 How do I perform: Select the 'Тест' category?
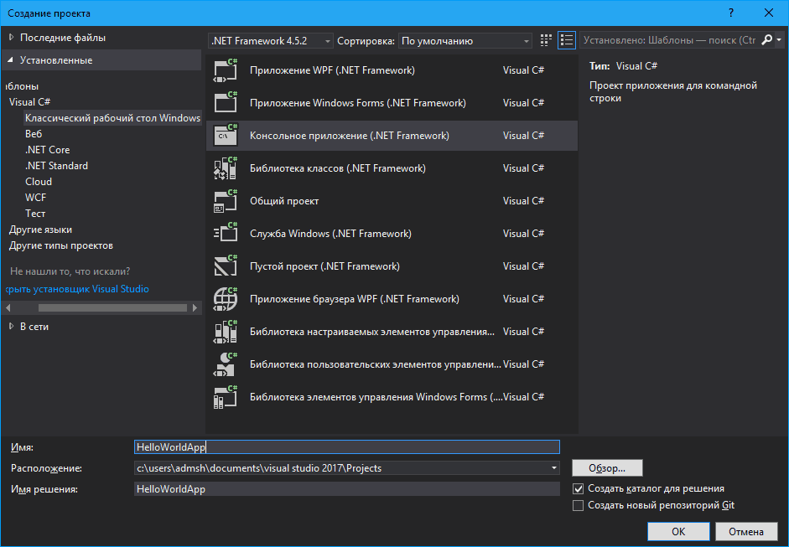pos(35,214)
